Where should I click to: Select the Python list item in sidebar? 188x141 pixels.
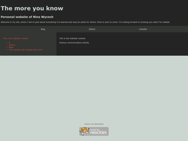point(12,45)
